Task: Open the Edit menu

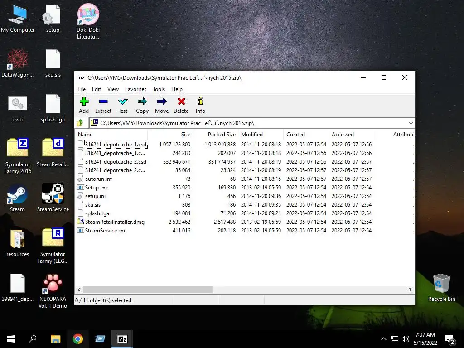Action: pyautogui.click(x=97, y=89)
